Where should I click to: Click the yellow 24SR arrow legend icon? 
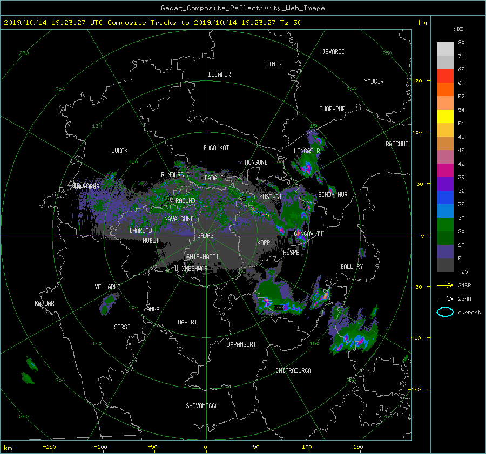coord(445,285)
